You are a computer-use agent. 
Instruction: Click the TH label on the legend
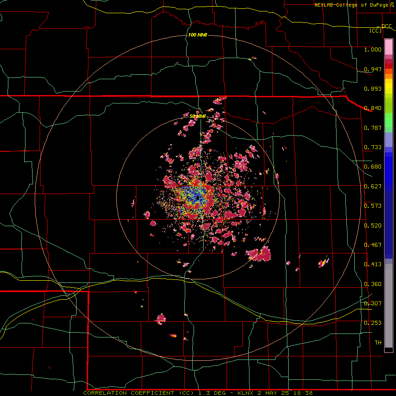pos(378,343)
